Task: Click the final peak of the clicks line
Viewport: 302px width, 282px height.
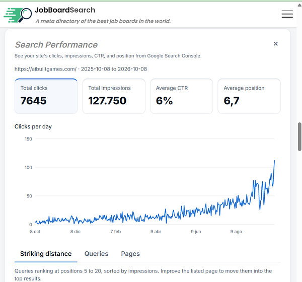Action: (x=274, y=161)
